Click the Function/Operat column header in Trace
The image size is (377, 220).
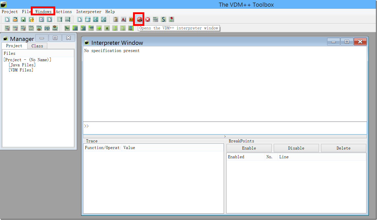click(x=102, y=148)
